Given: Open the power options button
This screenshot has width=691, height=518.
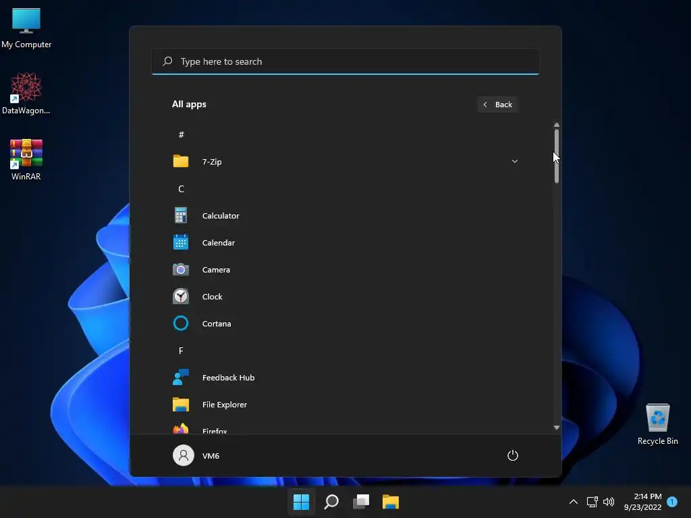Looking at the screenshot, I should pos(513,455).
